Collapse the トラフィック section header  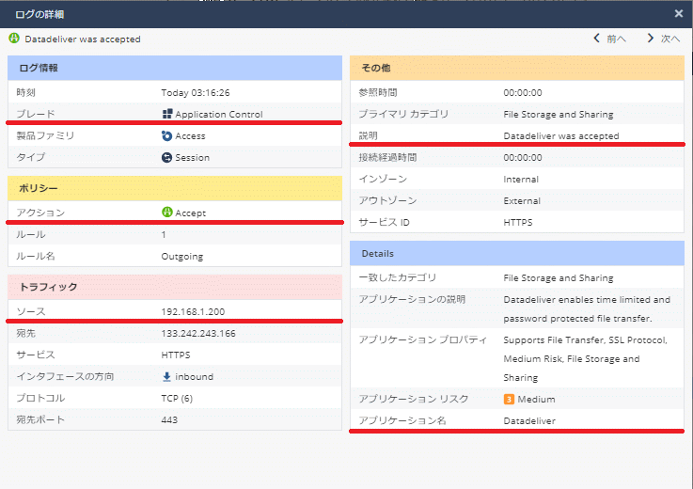(x=174, y=286)
